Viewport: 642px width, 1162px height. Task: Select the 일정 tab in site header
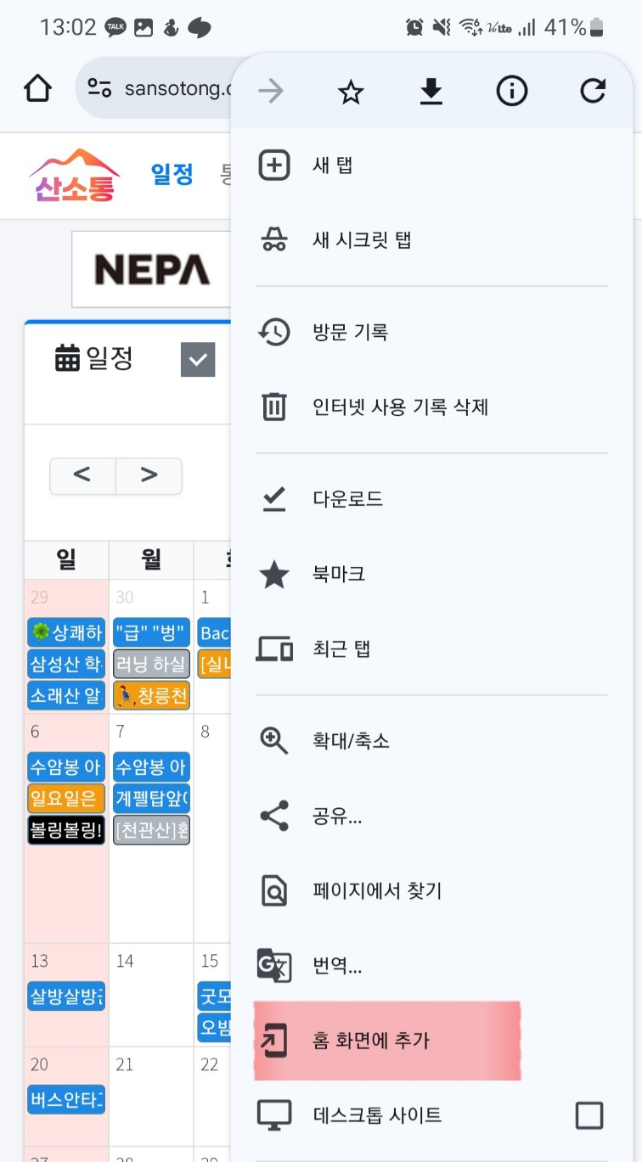click(172, 175)
